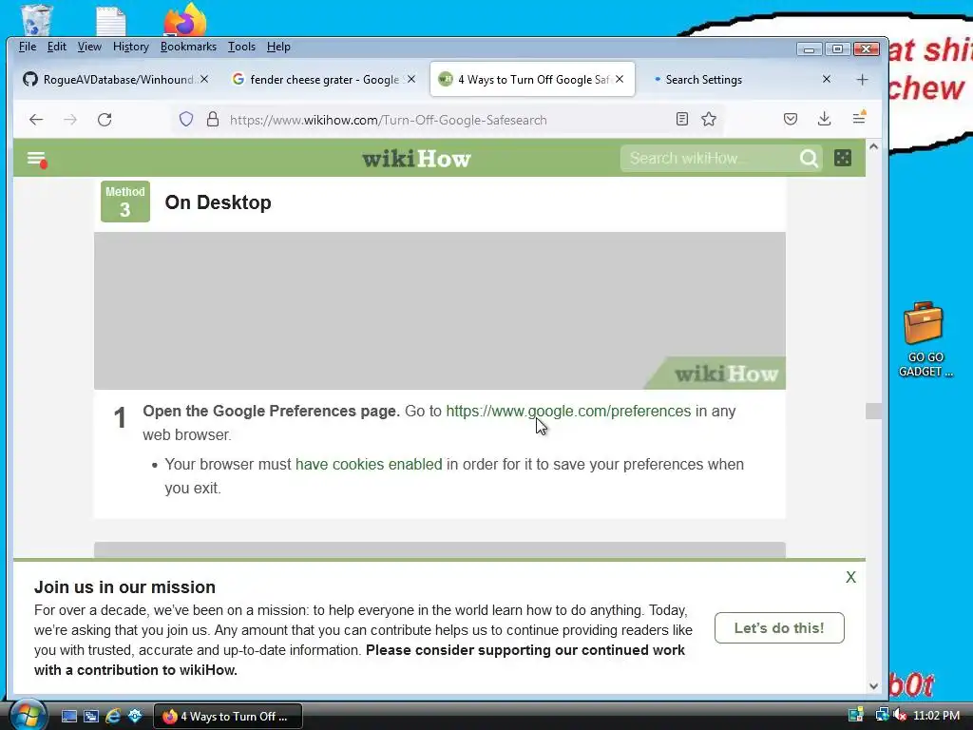Open the Help menu
Image resolution: width=973 pixels, height=730 pixels.
[278, 47]
